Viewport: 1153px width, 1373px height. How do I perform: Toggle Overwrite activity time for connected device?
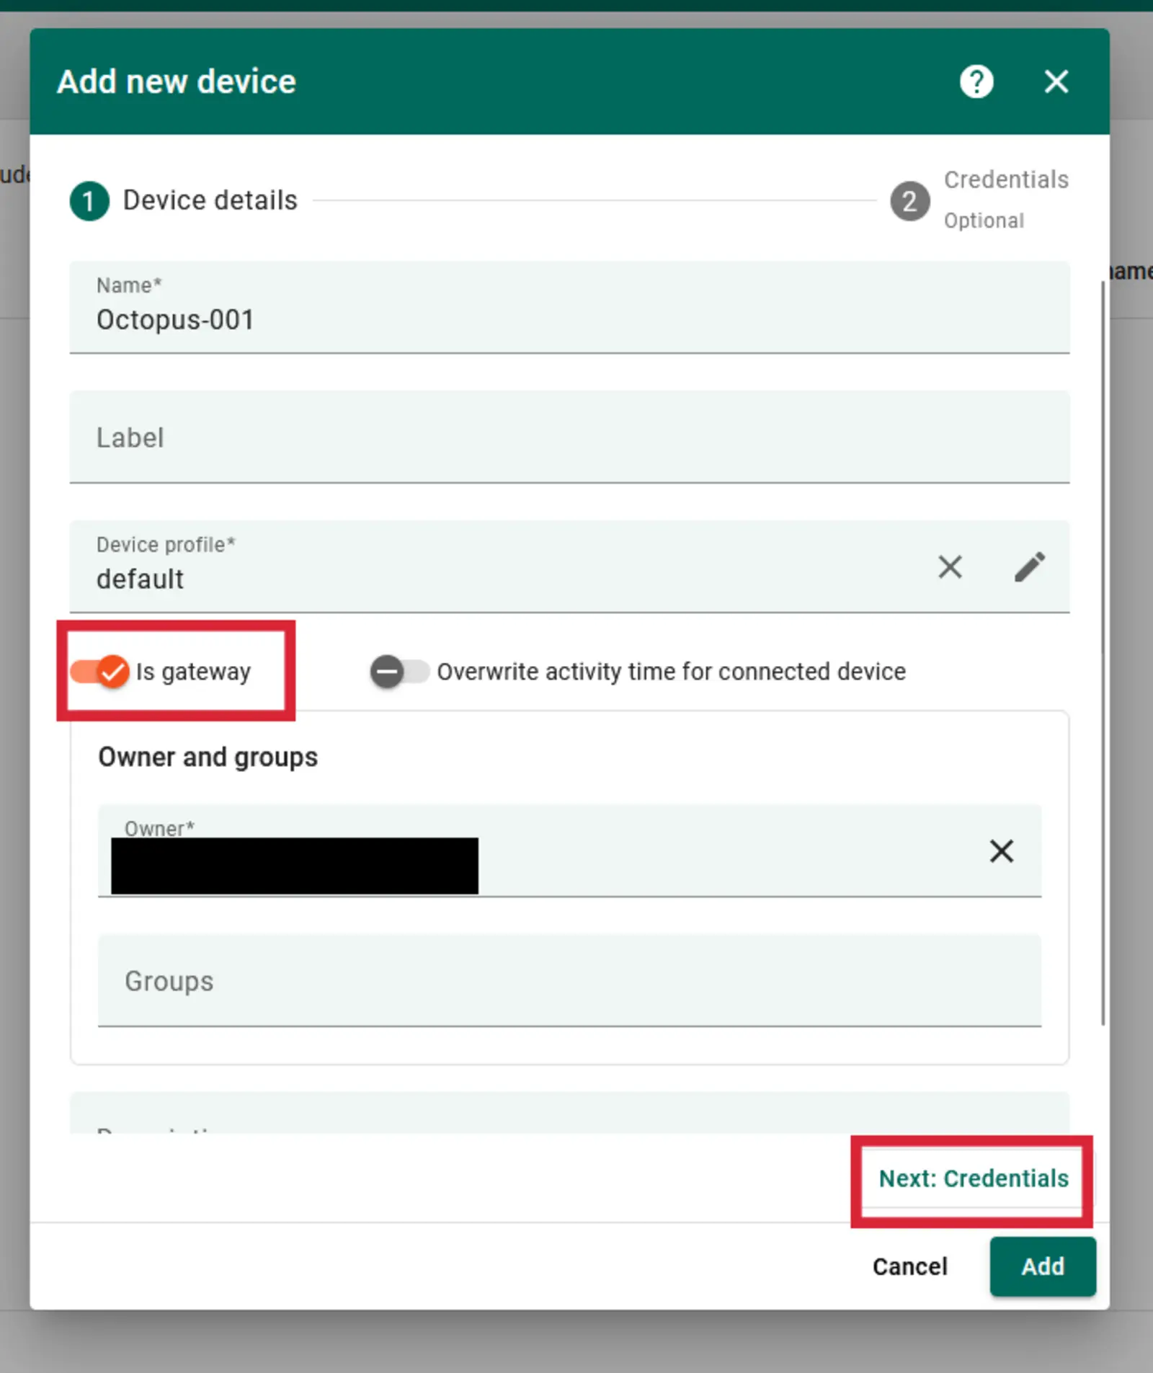pos(399,672)
